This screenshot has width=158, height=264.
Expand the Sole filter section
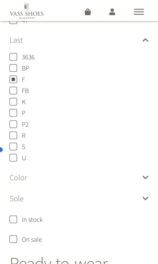click(145, 198)
